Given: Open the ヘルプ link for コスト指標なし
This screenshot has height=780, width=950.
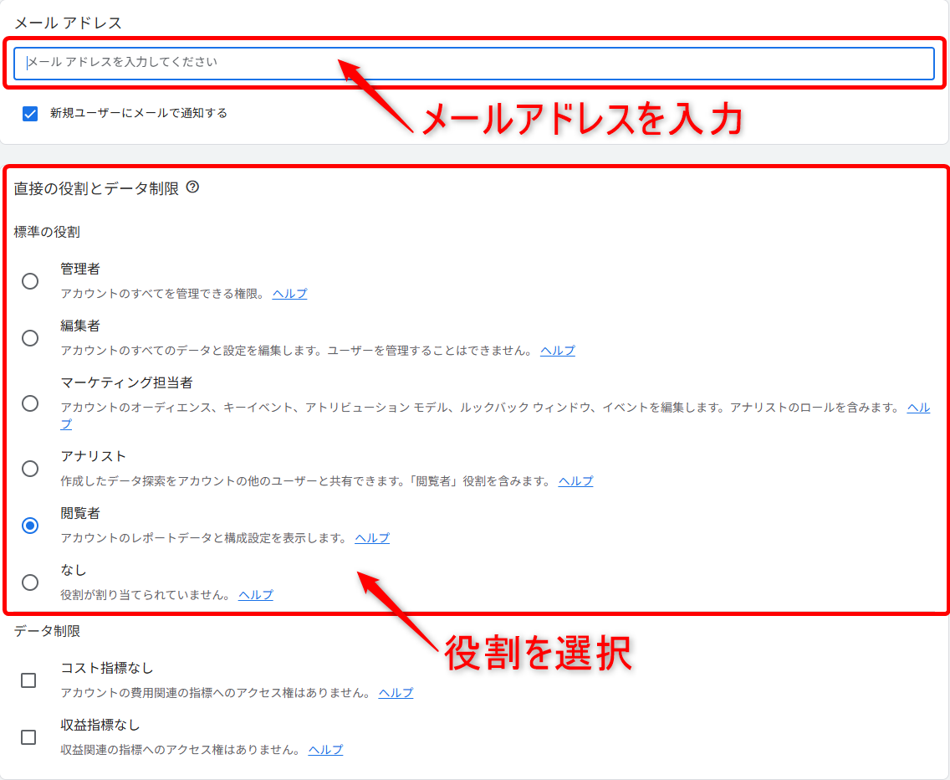Looking at the screenshot, I should pos(396,693).
